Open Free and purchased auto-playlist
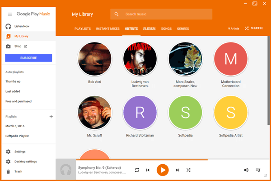The image size is (271, 181). 19,101
